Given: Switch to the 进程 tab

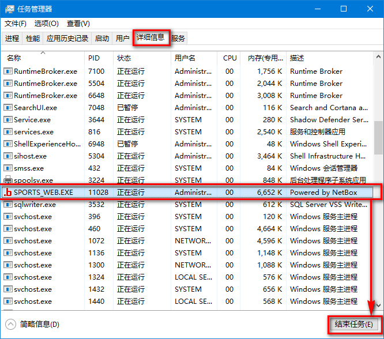Looking at the screenshot, I should point(12,39).
